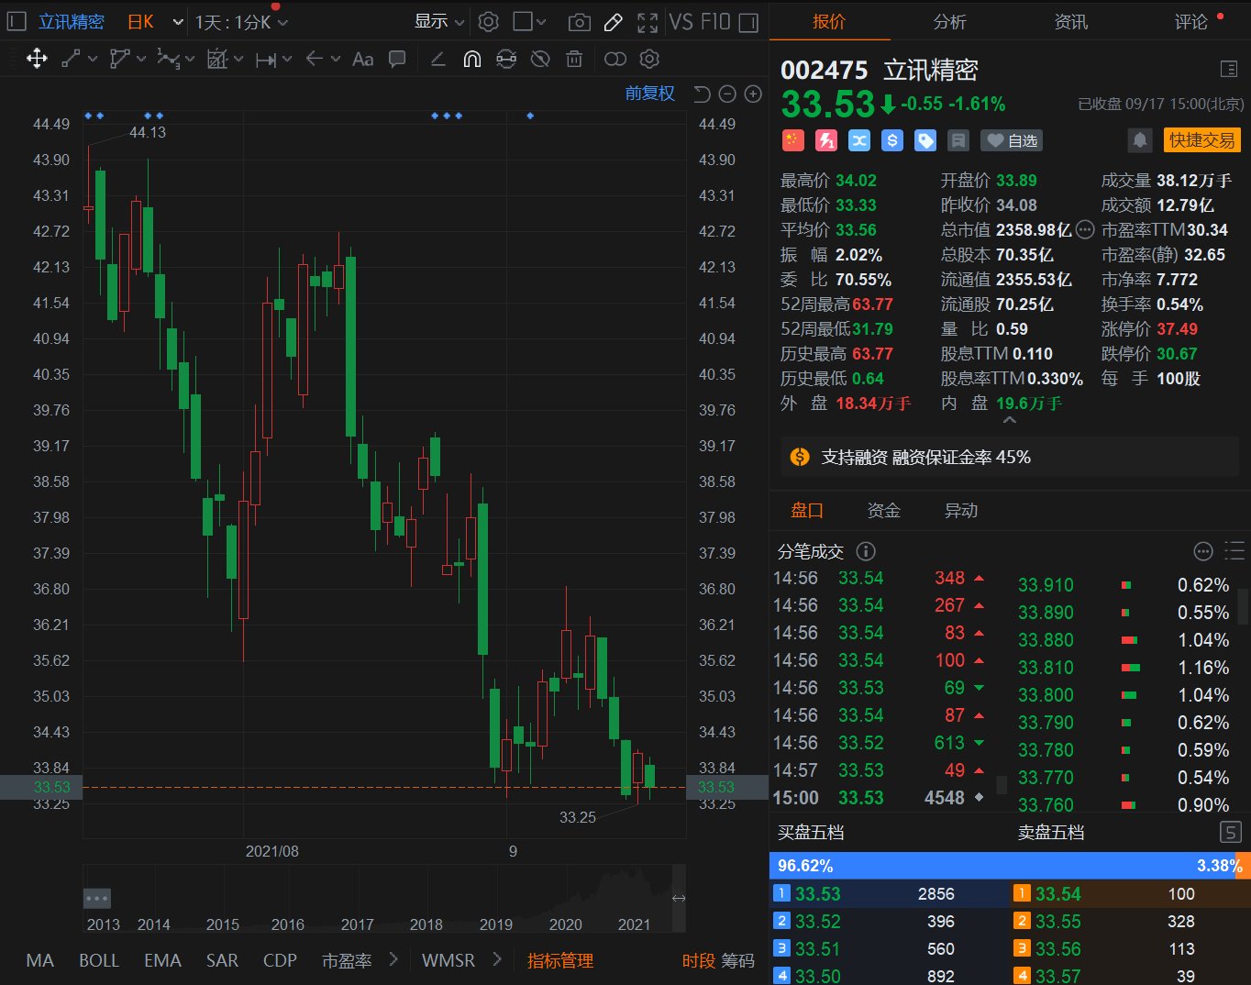1251x985 pixels.
Task: Switch to the 报价 tab
Action: 829,22
